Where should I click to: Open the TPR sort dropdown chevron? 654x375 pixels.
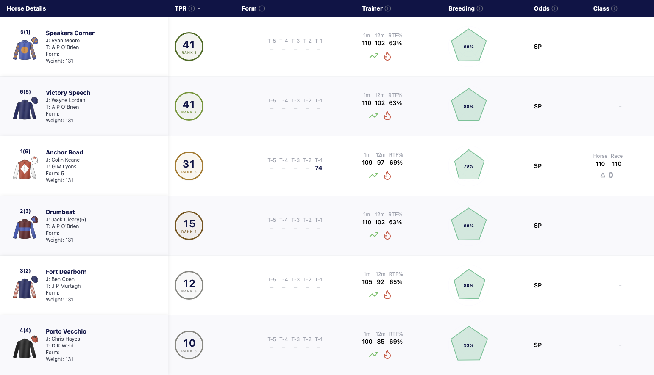pos(199,8)
